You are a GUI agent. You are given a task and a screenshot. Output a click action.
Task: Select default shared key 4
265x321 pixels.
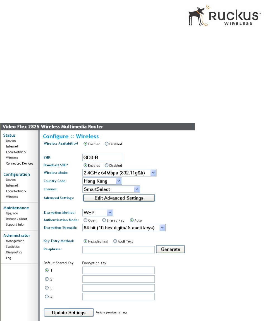click(x=47, y=296)
